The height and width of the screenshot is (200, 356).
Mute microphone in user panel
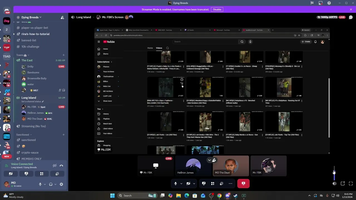40,184
